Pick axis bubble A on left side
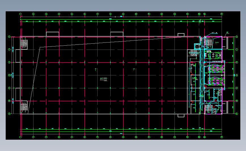This screenshot has width=246, height=151. coord(9,114)
